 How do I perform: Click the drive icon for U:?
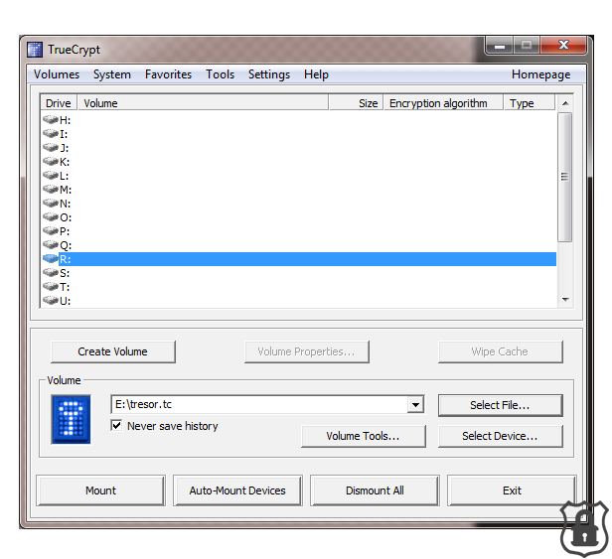pos(51,301)
